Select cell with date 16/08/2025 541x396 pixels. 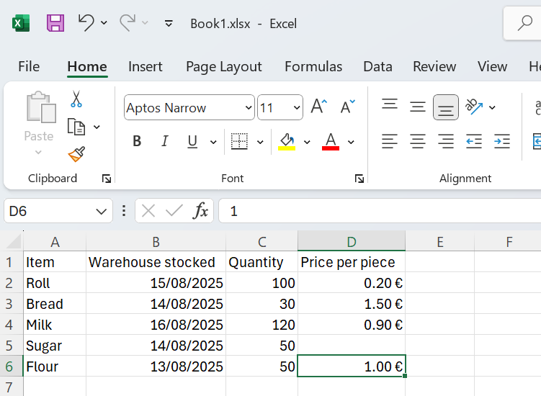point(156,325)
